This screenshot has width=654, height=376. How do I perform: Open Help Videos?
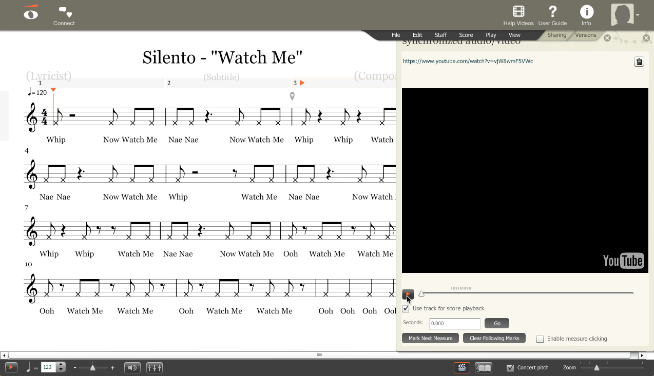[518, 16]
